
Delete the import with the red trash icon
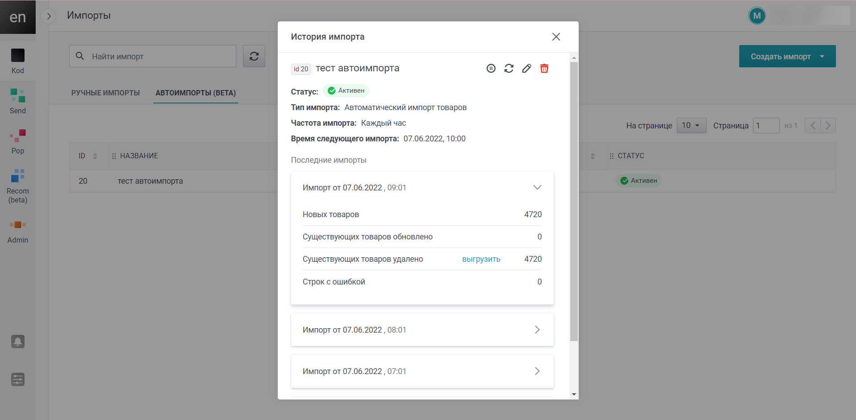[544, 68]
